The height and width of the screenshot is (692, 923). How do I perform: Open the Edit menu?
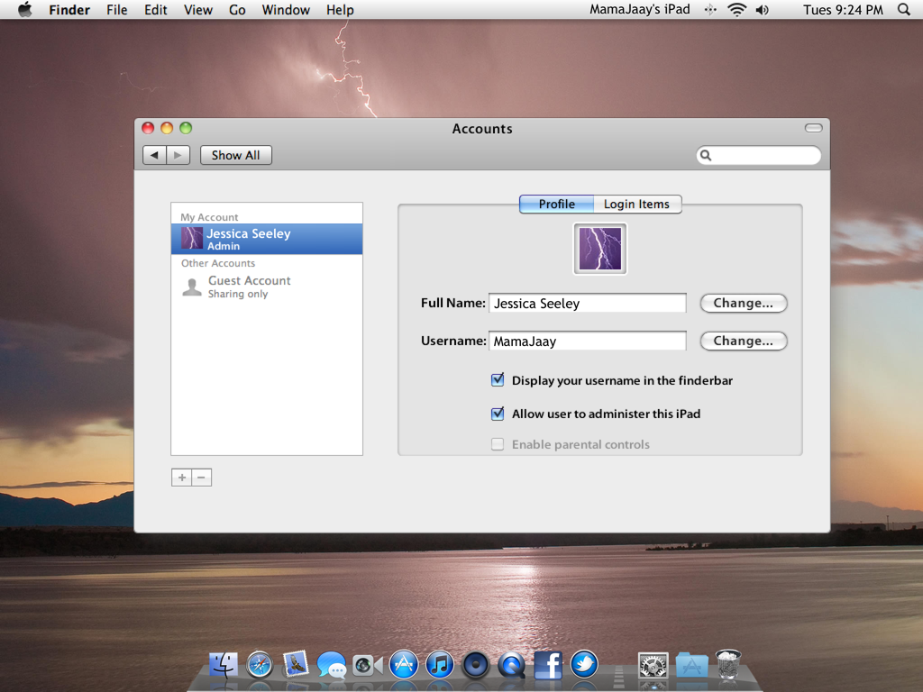(x=156, y=10)
